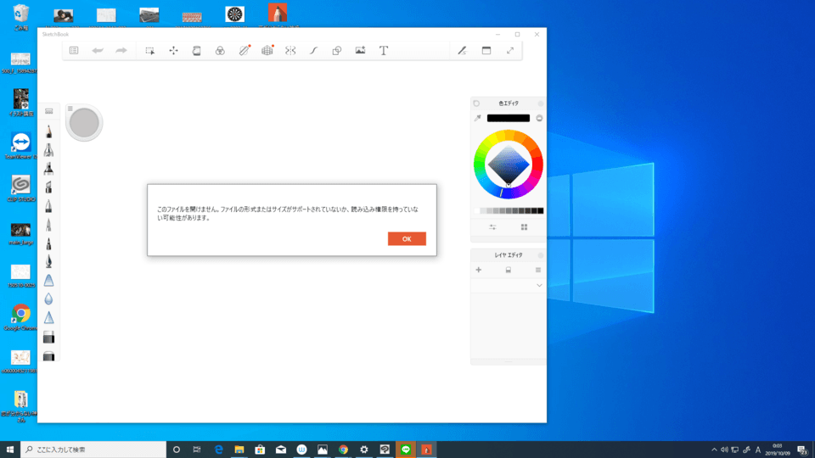Open the brush palette handle at top
815x458 pixels.
[49, 110]
